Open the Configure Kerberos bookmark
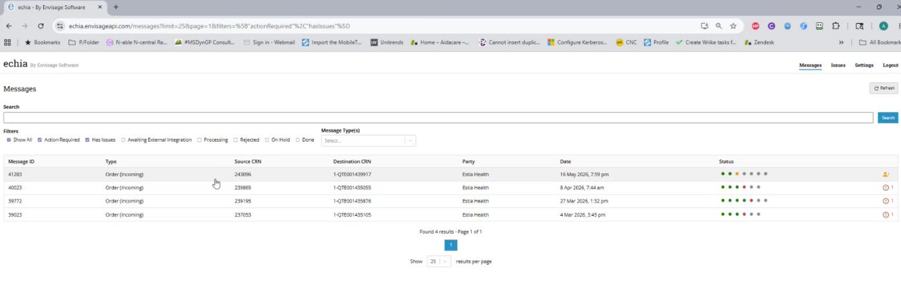 [577, 42]
